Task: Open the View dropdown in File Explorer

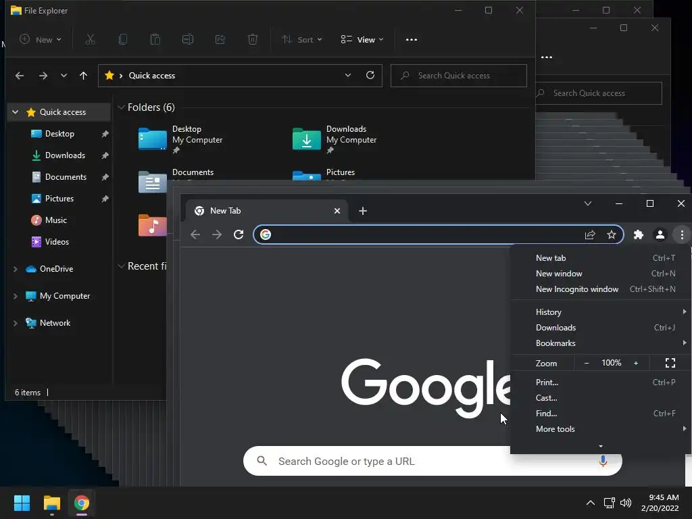Action: [x=362, y=40]
